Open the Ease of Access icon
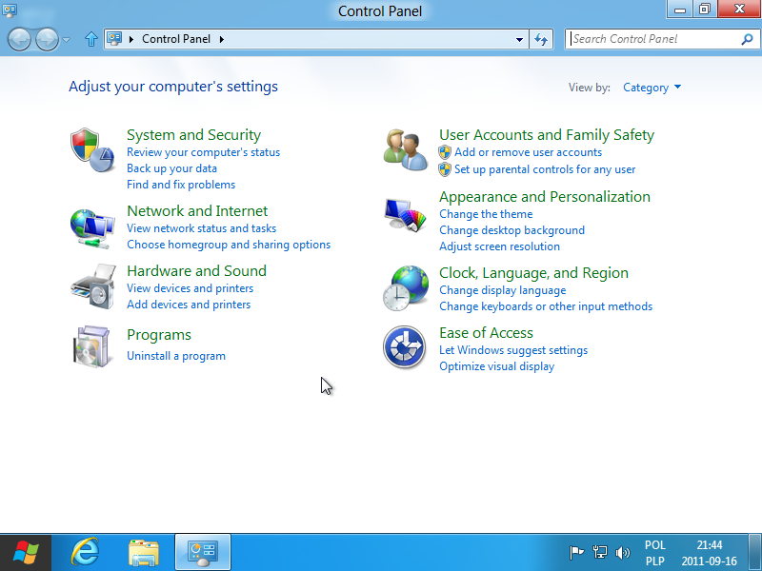This screenshot has width=762, height=571. coord(404,347)
